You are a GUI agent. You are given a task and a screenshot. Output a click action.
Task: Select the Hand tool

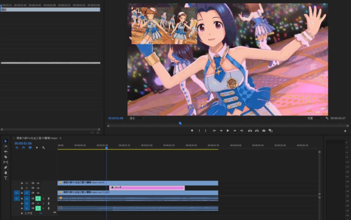tap(6, 172)
